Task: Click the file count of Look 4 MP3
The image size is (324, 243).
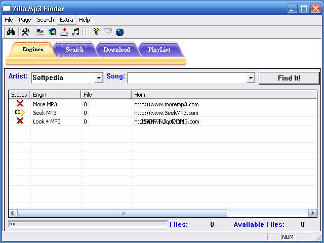Action: pyautogui.click(x=85, y=121)
